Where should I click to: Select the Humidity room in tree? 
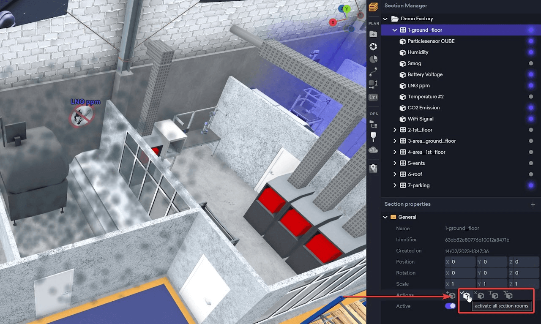(x=418, y=52)
